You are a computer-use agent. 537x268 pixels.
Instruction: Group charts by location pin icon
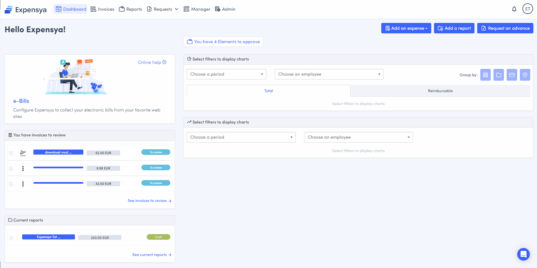point(525,75)
